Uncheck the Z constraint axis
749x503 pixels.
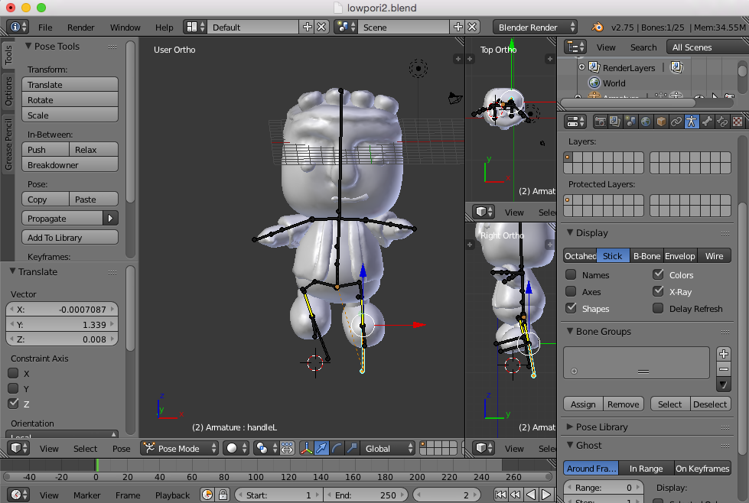point(13,404)
